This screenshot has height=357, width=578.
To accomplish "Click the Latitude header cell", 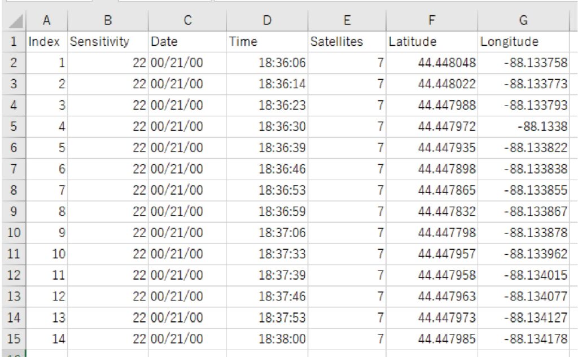I will click(432, 41).
